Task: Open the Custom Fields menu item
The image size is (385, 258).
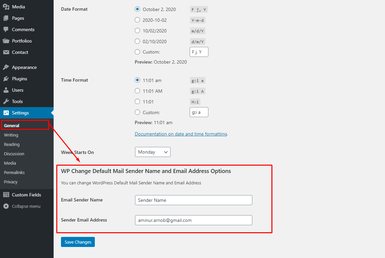Action: point(27,195)
